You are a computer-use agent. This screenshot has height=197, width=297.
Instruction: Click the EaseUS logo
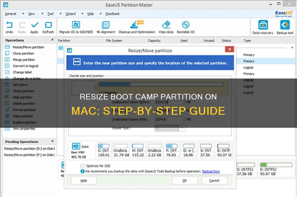click(284, 14)
